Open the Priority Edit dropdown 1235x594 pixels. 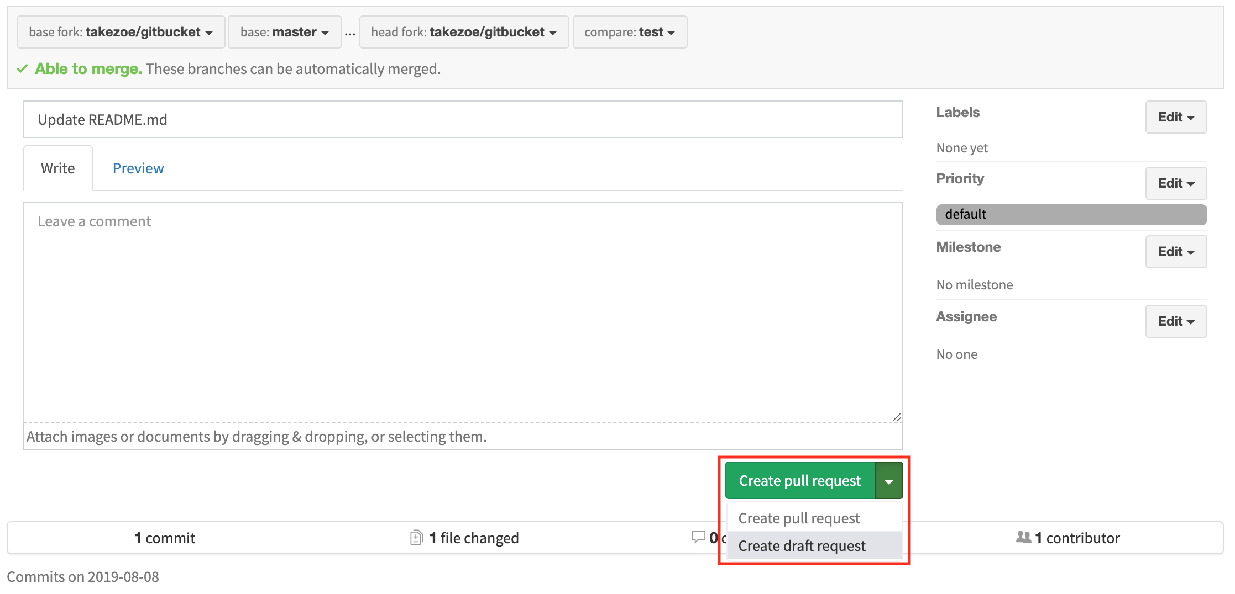(x=1176, y=183)
